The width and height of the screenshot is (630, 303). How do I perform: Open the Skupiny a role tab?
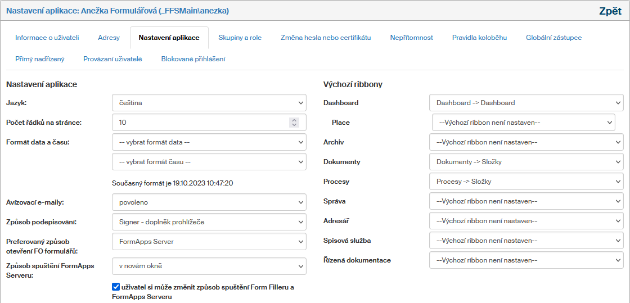[240, 38]
